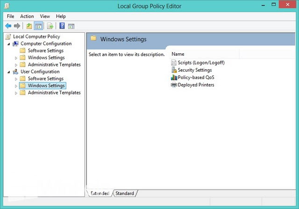Screen dimensions: 299x209
Task: Minimize the Local Group Policy Editor window
Action: click(x=263, y=5)
